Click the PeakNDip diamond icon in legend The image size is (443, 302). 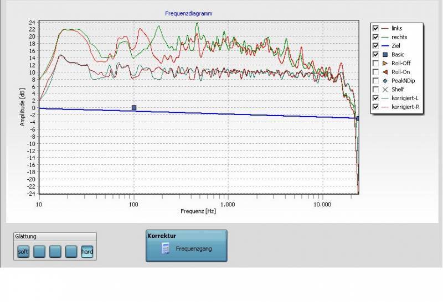coord(385,81)
